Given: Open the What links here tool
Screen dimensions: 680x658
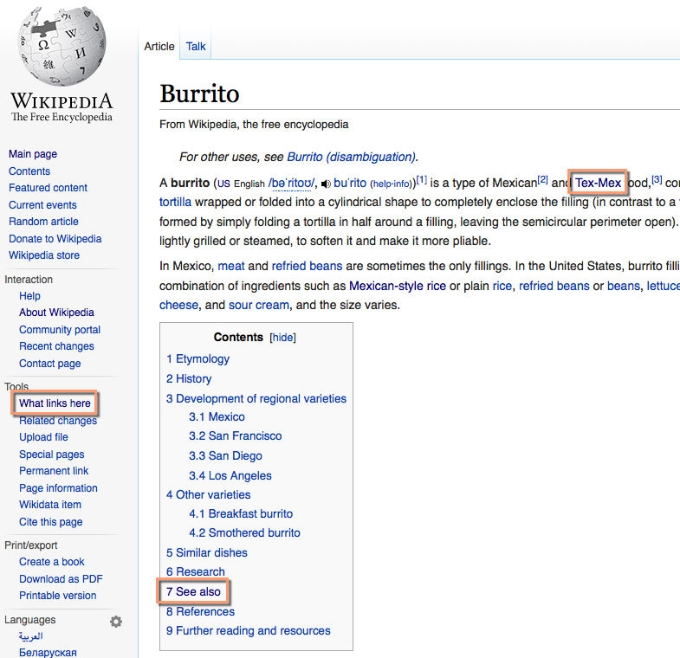Looking at the screenshot, I should 55,403.
